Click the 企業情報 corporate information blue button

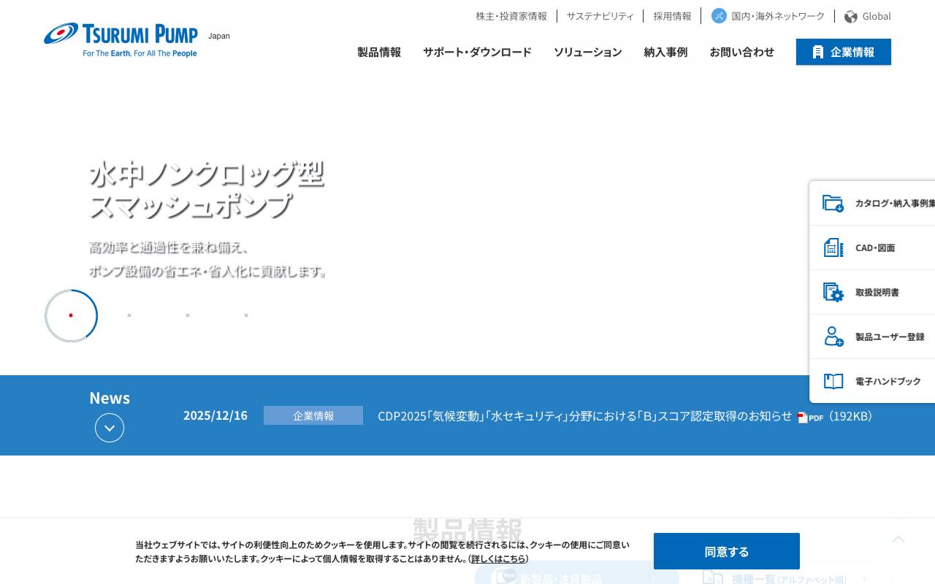(843, 52)
